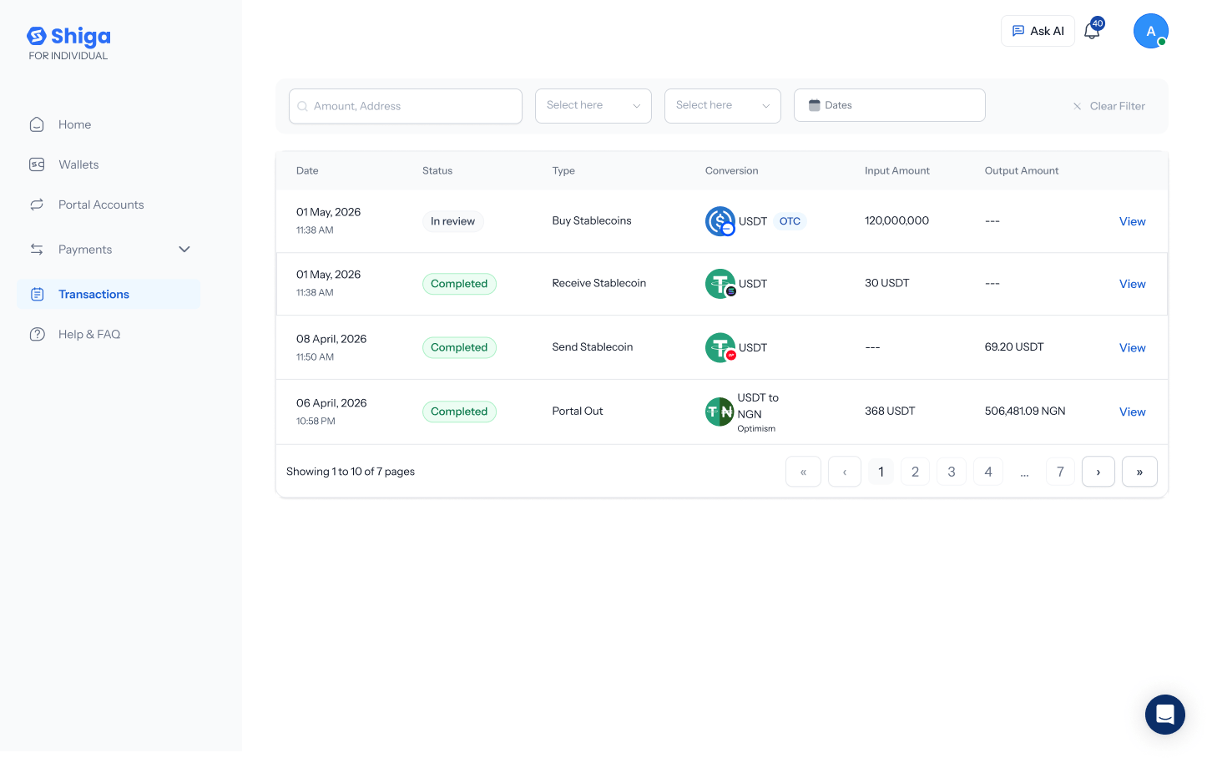Image resolution: width=1212 pixels, height=763 pixels.
Task: Click the Type column header
Action: pos(563,171)
